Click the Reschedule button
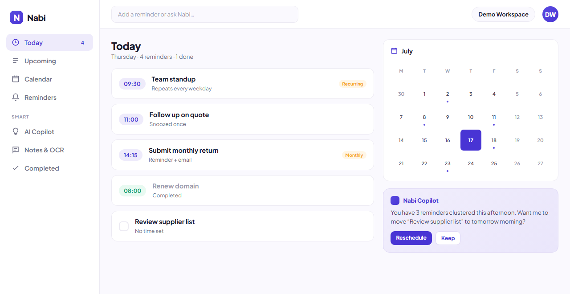 tap(411, 238)
